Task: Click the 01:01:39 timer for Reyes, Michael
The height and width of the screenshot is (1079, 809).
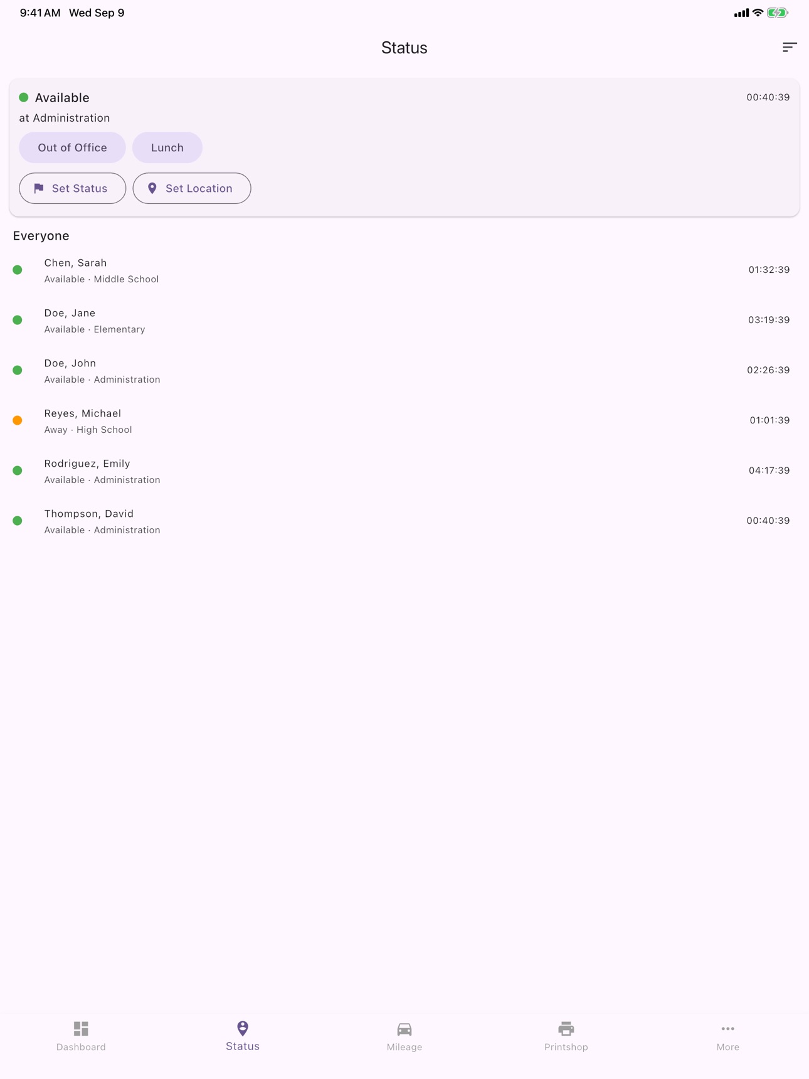Action: [769, 420]
